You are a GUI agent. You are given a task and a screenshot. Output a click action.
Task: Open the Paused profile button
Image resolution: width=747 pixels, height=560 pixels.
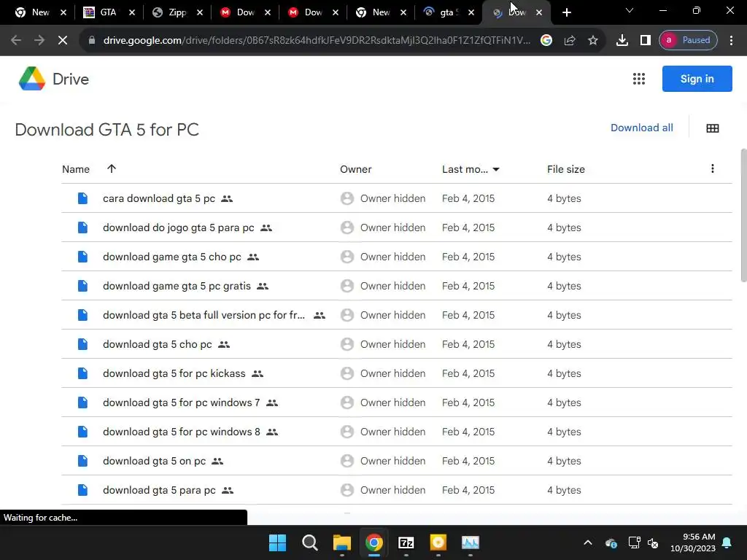coord(688,40)
